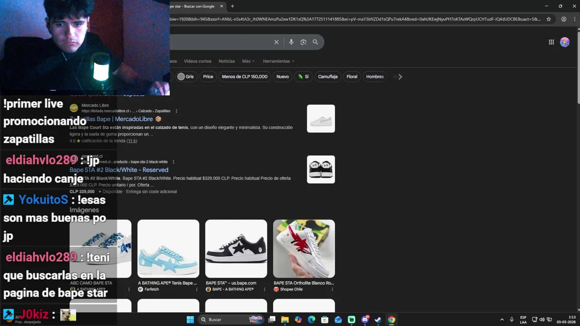The height and width of the screenshot is (326, 580).
Task: Expand the Más search menu
Action: 248,61
